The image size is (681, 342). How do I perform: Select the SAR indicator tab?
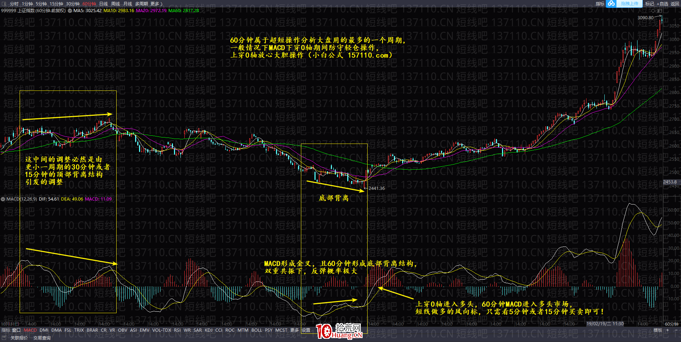click(198, 330)
